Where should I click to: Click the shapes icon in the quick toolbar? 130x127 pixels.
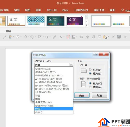tap(17, 37)
